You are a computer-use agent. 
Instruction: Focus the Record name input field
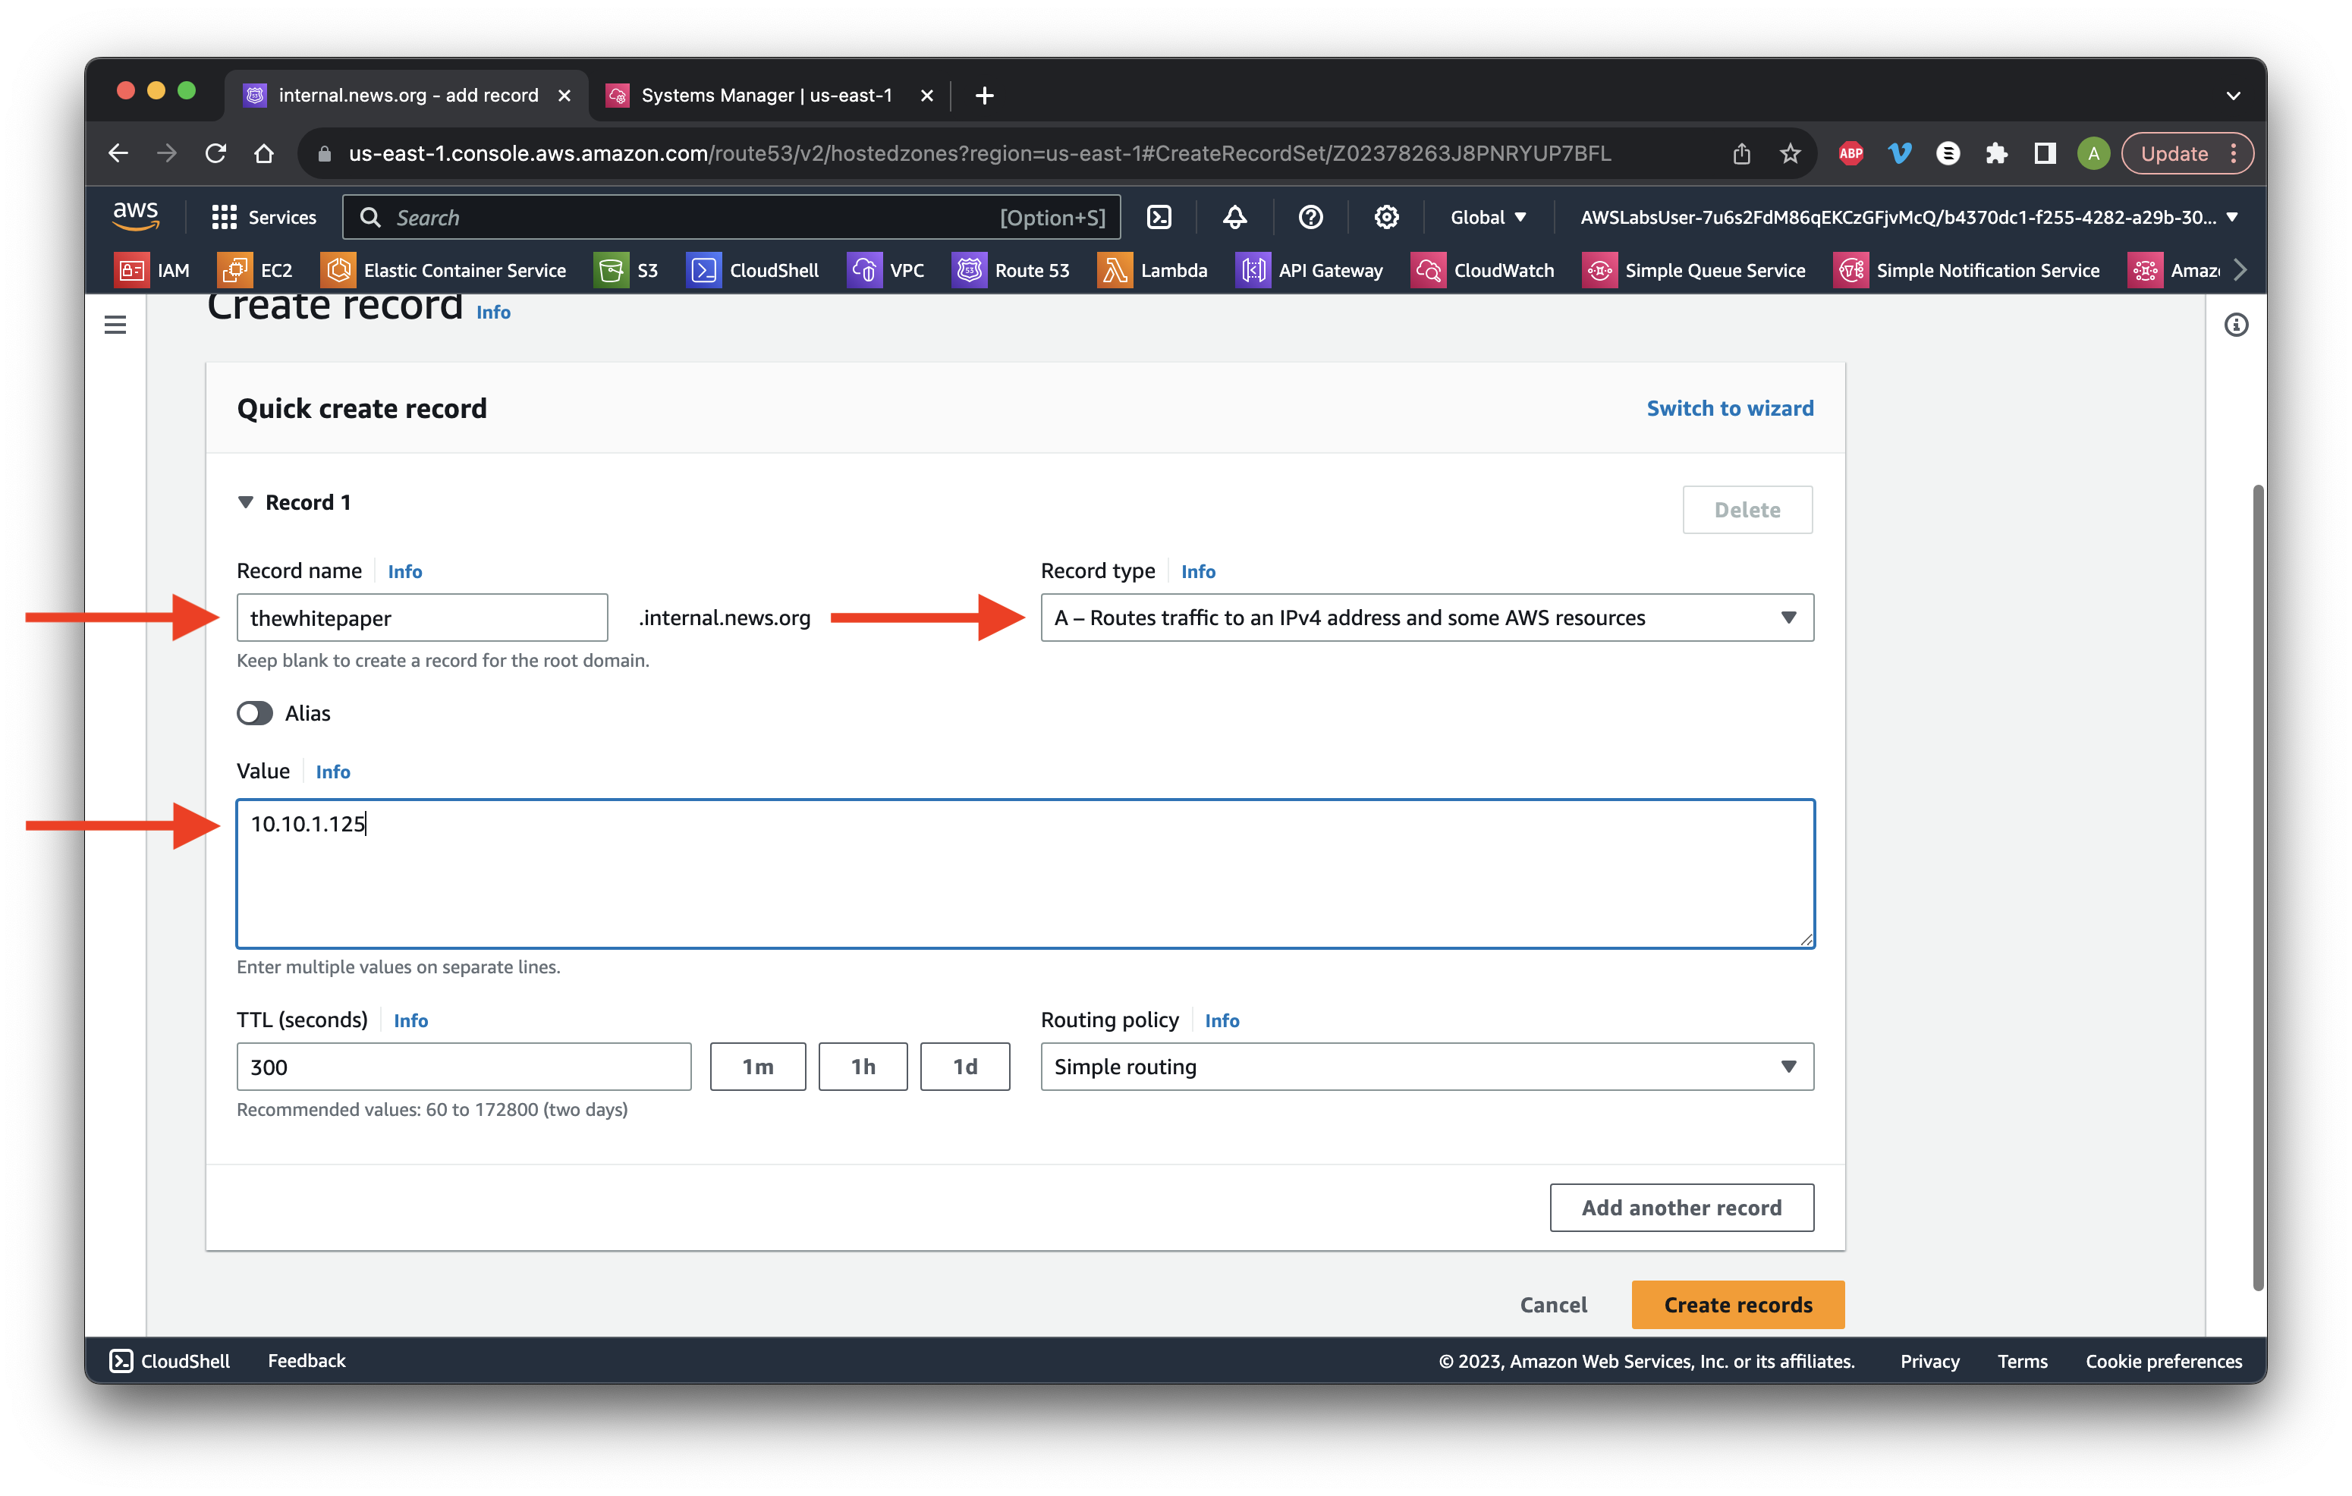(x=422, y=618)
